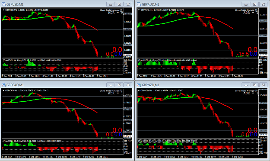Click the 1.61525 price label in GBPUSD chart
The width and height of the screenshot is (270, 161).
128,22
